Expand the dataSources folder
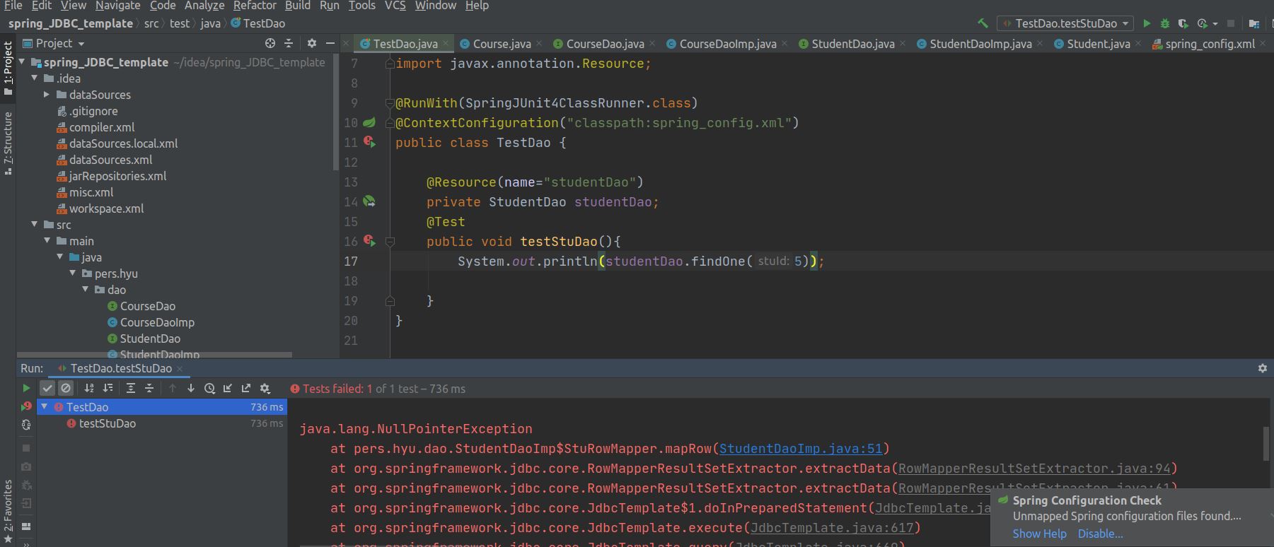 (x=47, y=94)
